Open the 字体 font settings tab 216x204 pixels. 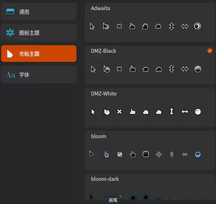tap(39, 75)
